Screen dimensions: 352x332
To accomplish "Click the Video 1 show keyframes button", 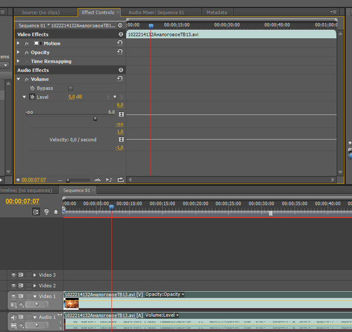I will 21,304.
